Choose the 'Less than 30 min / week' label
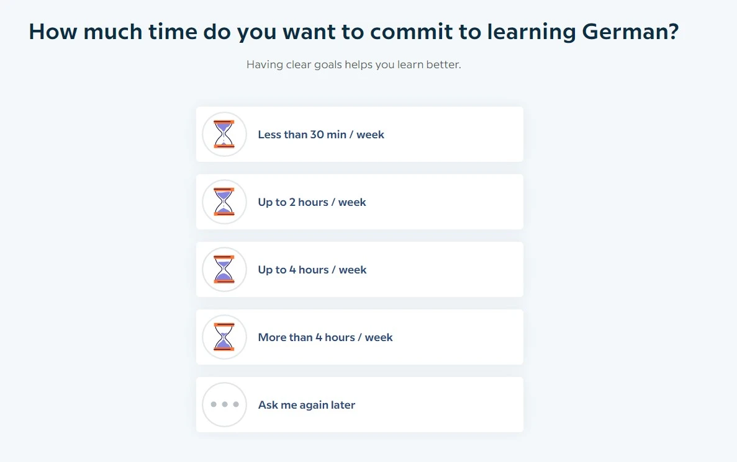 pyautogui.click(x=321, y=135)
